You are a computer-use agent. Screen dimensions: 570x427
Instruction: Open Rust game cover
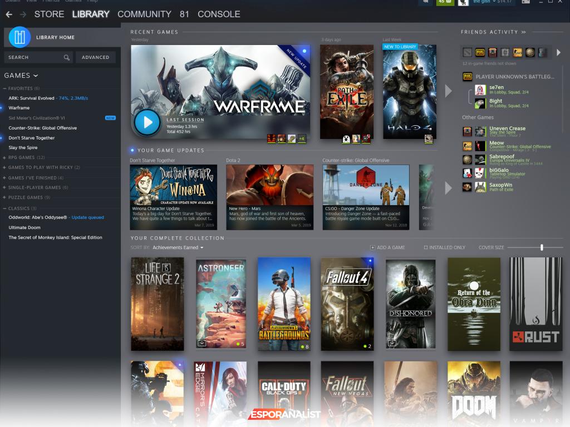pyautogui.click(x=536, y=304)
